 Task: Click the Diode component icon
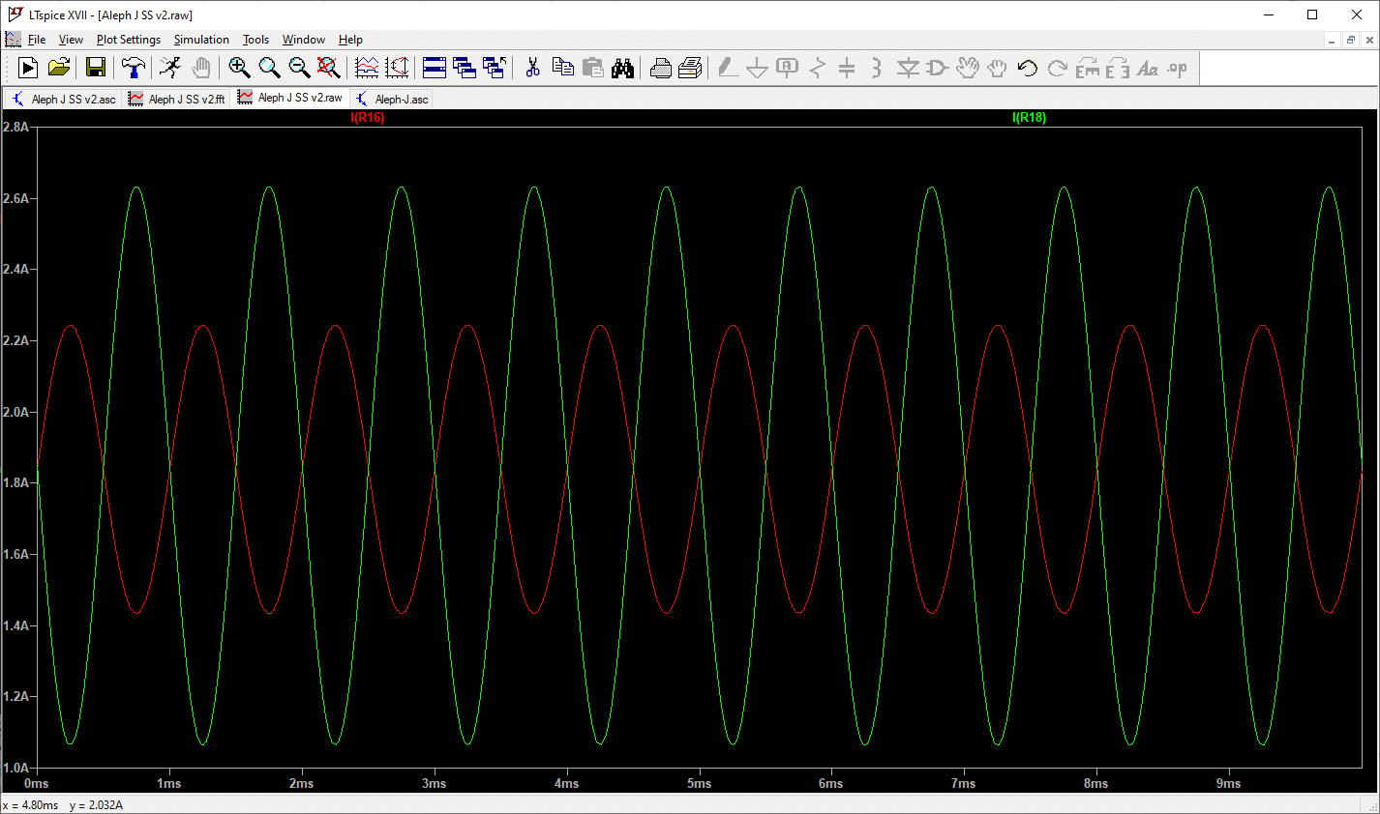point(908,68)
